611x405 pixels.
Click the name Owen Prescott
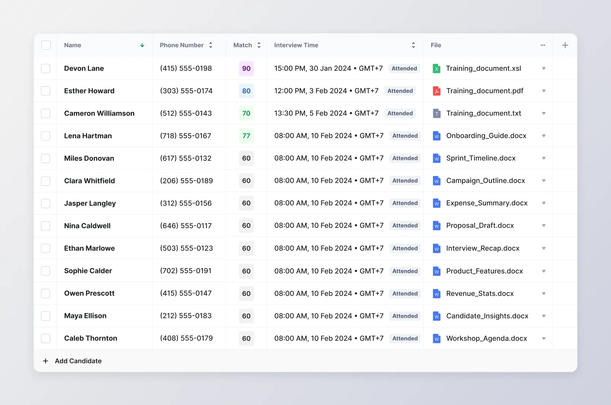[89, 293]
